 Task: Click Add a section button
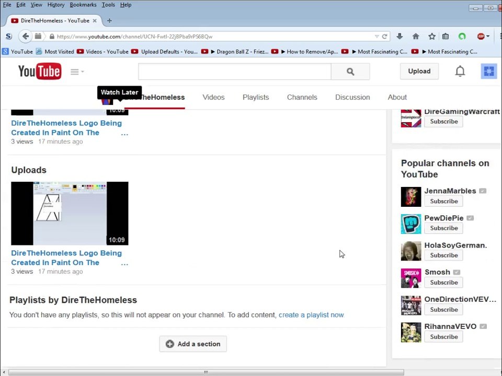193,344
